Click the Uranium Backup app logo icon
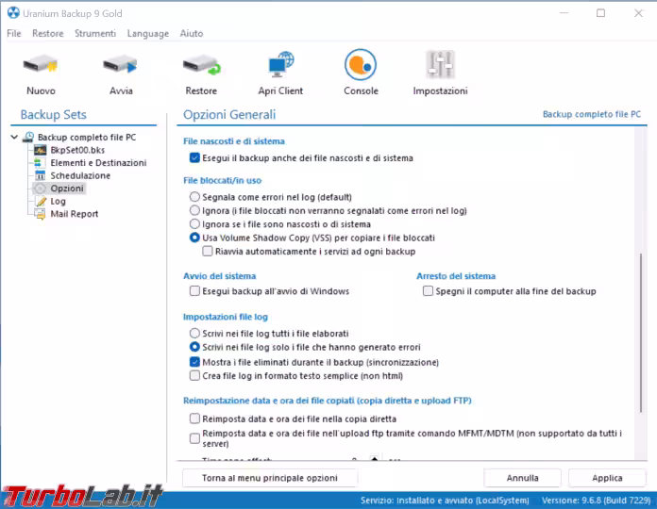 [x=13, y=13]
